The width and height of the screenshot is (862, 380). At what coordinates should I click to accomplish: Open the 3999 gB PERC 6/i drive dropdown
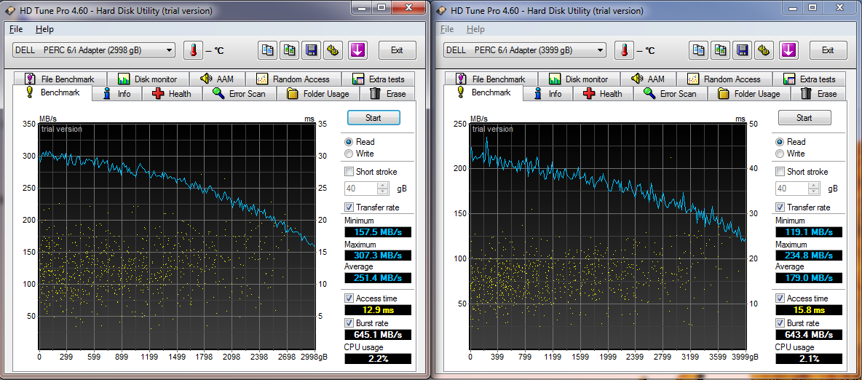[524, 50]
